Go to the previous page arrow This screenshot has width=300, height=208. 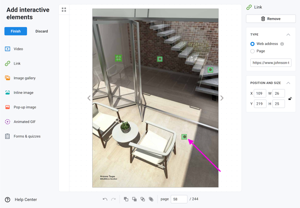click(x=89, y=98)
